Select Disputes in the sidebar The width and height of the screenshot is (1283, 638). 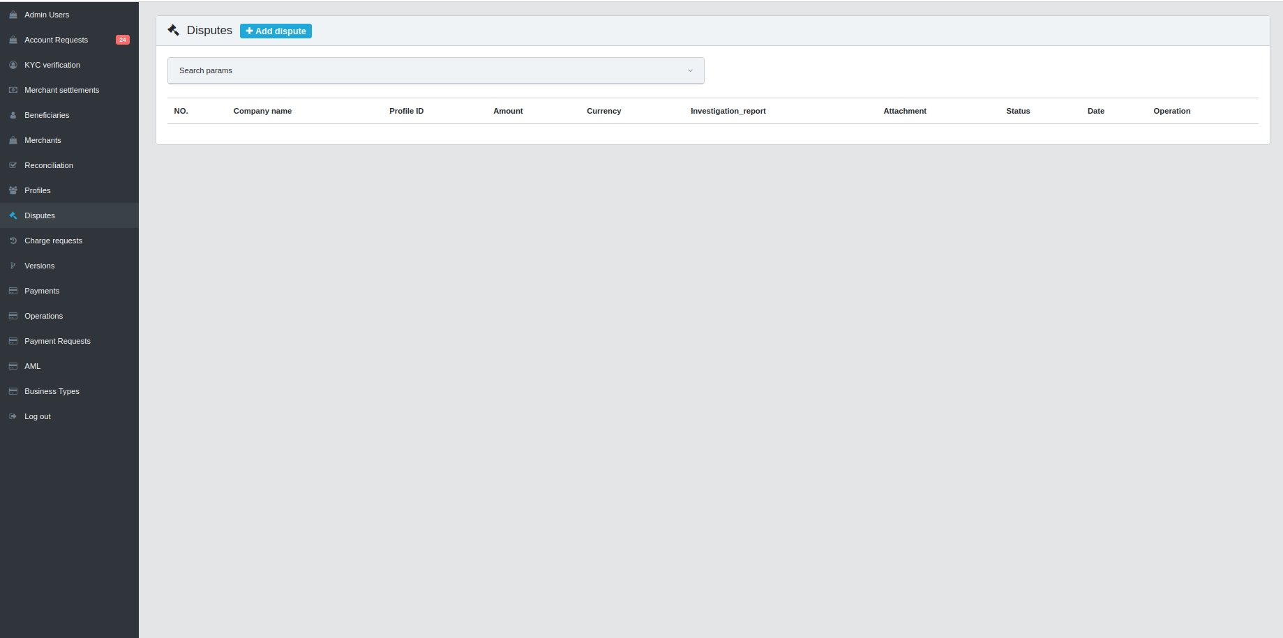[x=69, y=215]
